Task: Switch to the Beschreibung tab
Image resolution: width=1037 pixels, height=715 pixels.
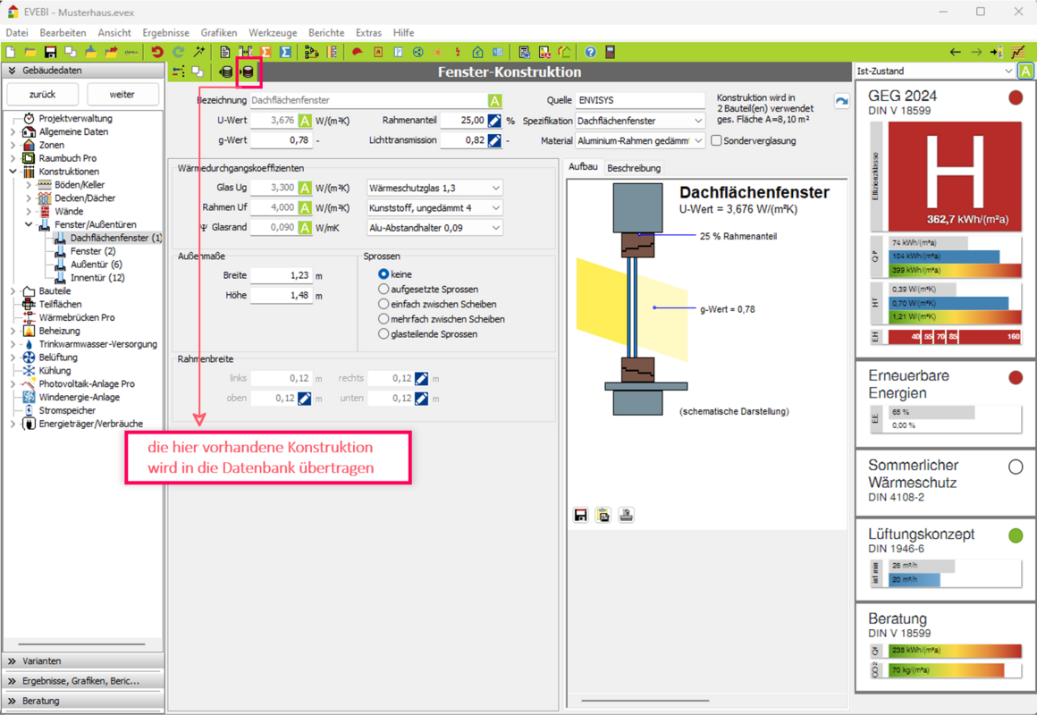Action: coord(634,168)
